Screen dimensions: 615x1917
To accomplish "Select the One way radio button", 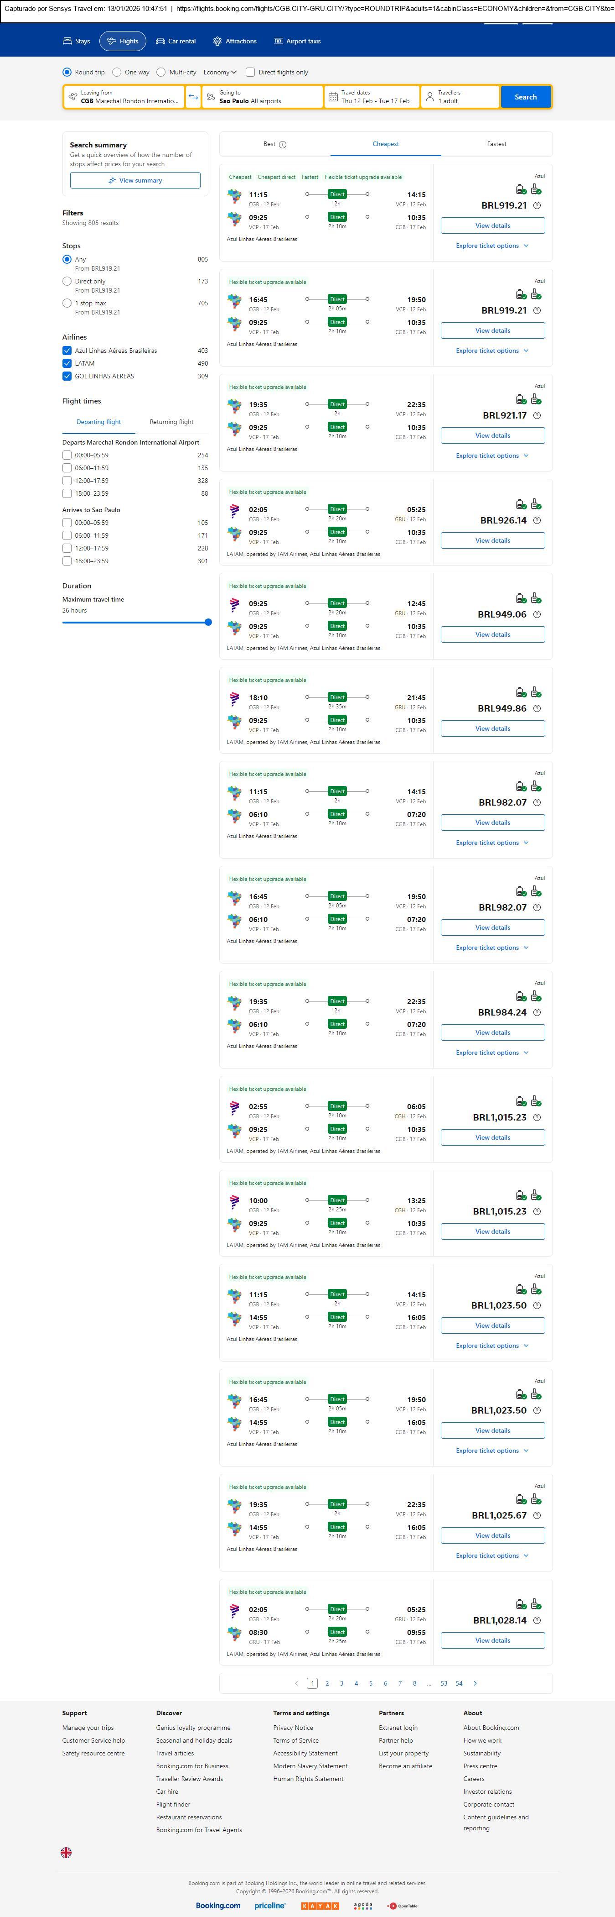I will (x=117, y=72).
